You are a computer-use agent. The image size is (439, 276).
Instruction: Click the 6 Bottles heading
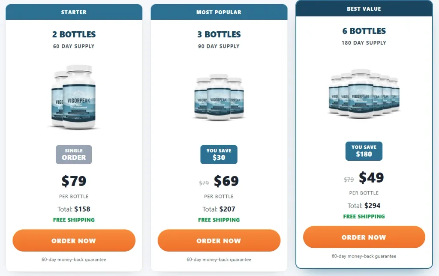(364, 31)
